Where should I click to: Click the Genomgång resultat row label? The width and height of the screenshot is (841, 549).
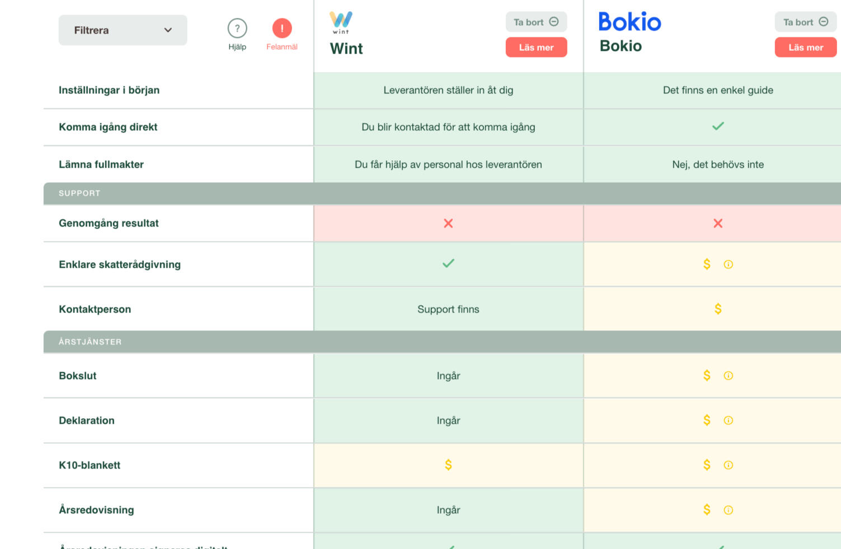(x=109, y=224)
